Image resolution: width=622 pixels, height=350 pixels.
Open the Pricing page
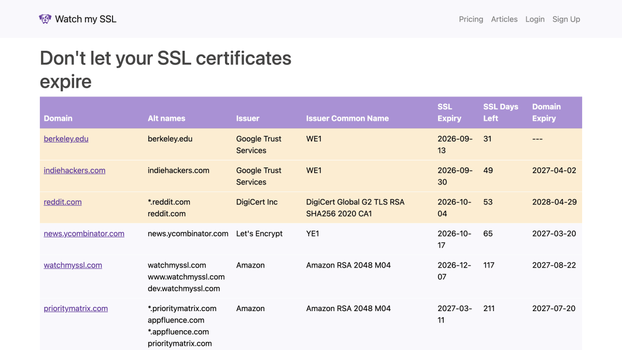click(471, 19)
